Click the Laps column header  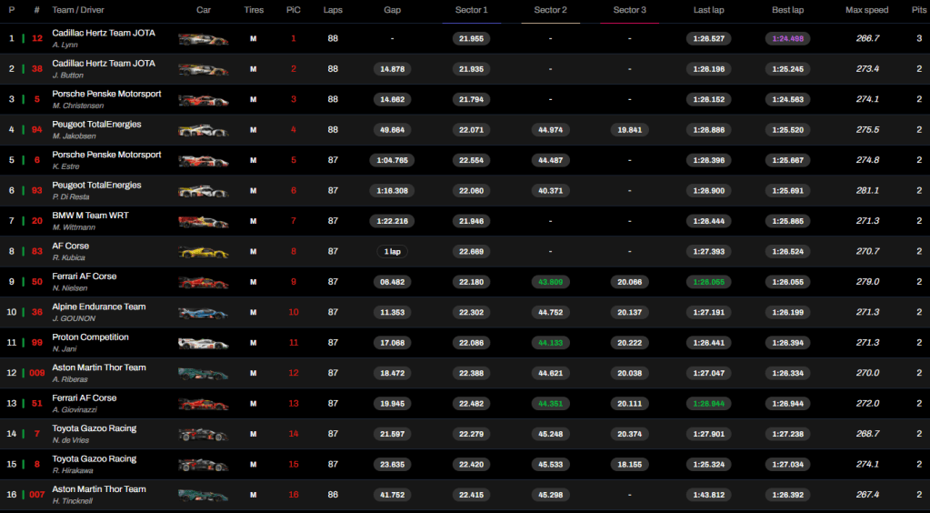333,10
